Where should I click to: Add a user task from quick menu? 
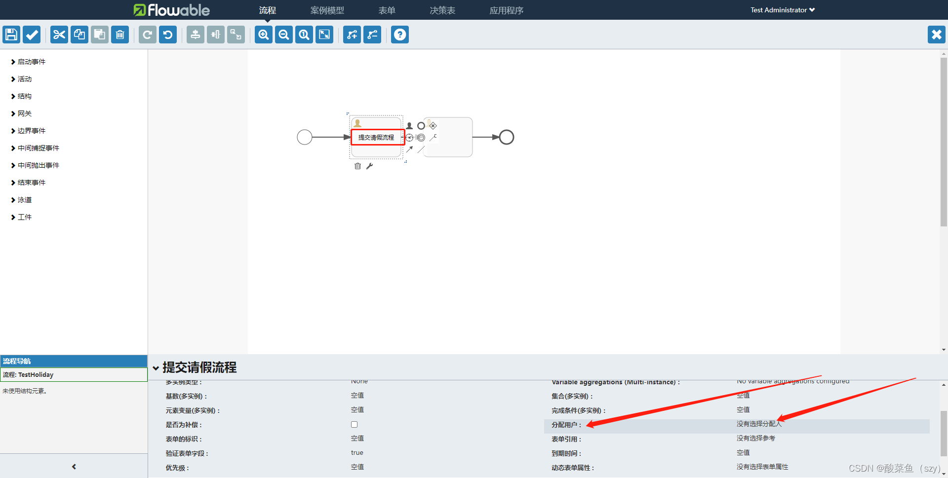coord(409,126)
